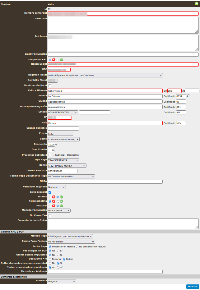
Task: Open the Precio dropdown showing Lista
Action: click(60, 134)
